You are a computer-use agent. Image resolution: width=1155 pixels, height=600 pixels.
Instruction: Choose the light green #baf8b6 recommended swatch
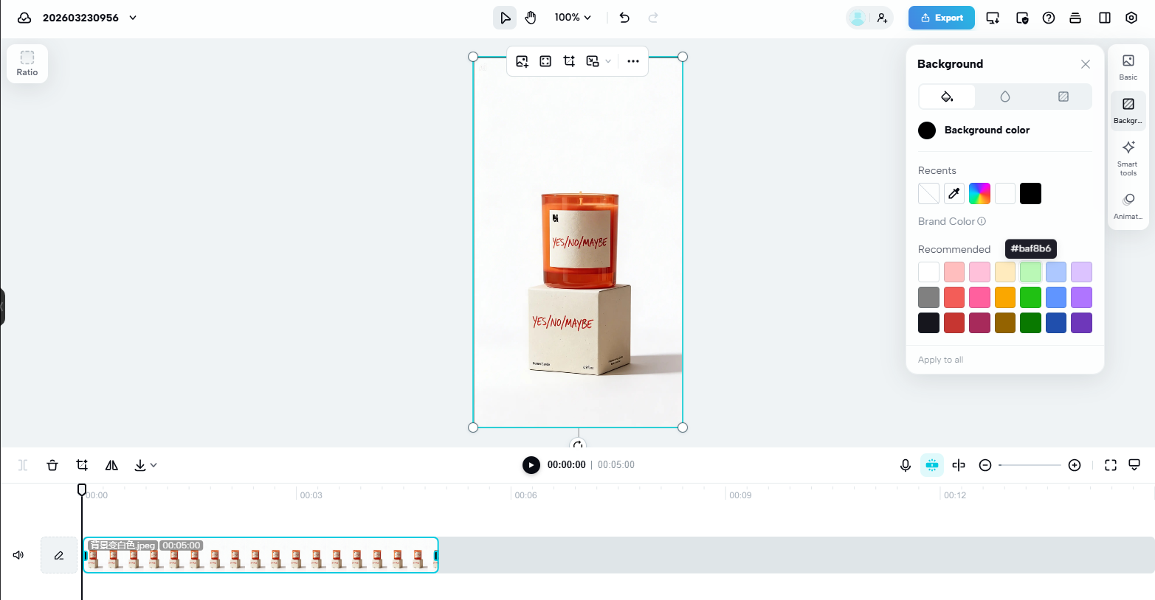(x=1030, y=272)
